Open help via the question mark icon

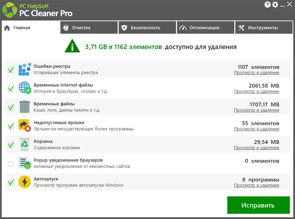pos(267,5)
